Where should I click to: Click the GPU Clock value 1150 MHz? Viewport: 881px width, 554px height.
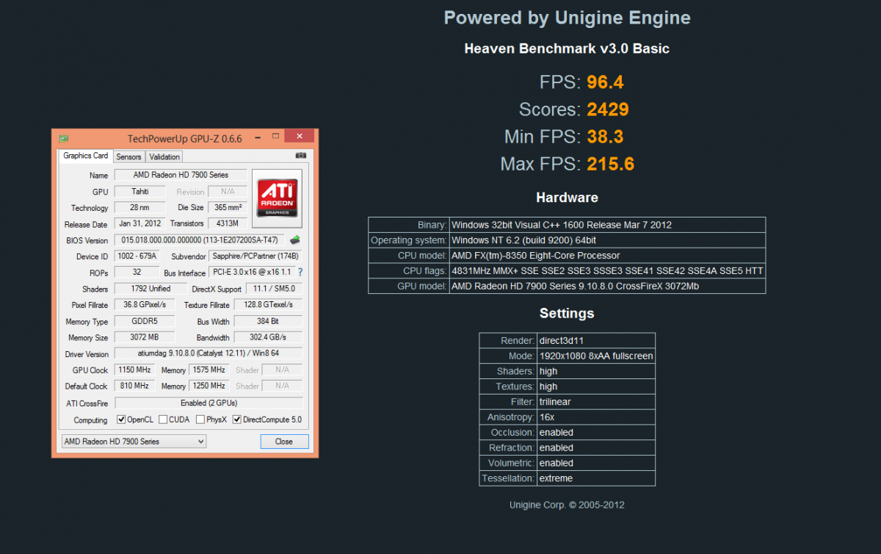click(134, 370)
